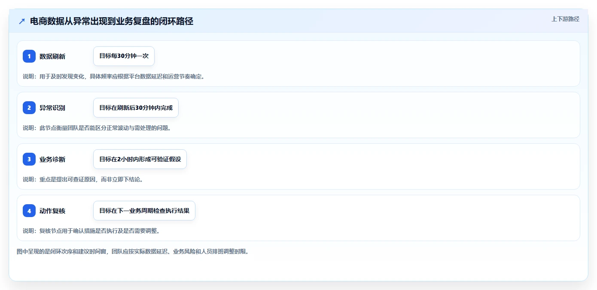Click the step number 4 badge
The height and width of the screenshot is (290, 597).
tap(29, 211)
